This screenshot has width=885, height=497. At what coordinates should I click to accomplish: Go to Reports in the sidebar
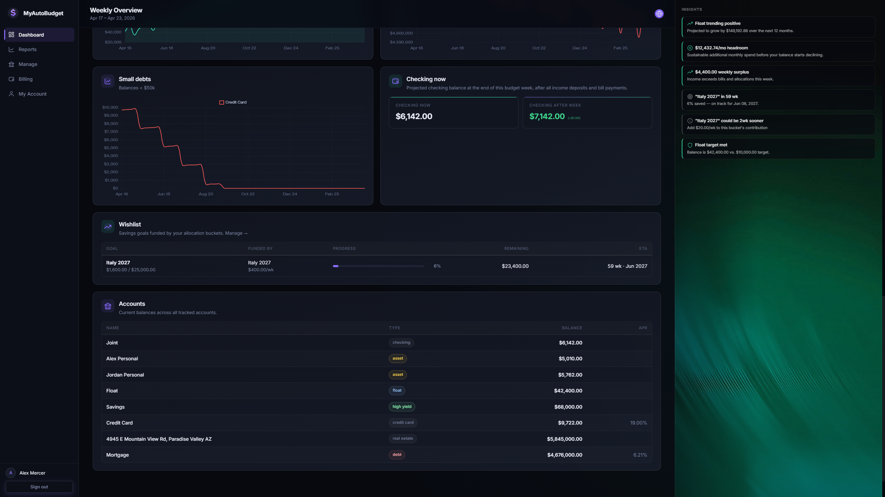(x=39, y=49)
